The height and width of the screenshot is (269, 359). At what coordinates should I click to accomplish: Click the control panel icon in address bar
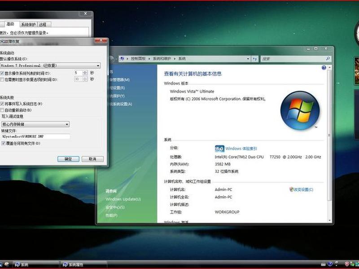pyautogui.click(x=122, y=59)
